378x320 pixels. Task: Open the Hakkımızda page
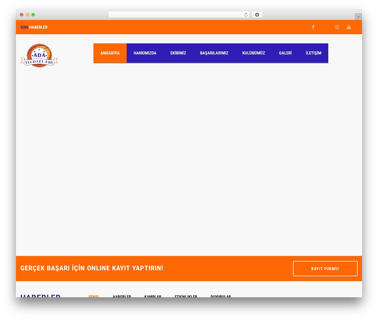[145, 53]
